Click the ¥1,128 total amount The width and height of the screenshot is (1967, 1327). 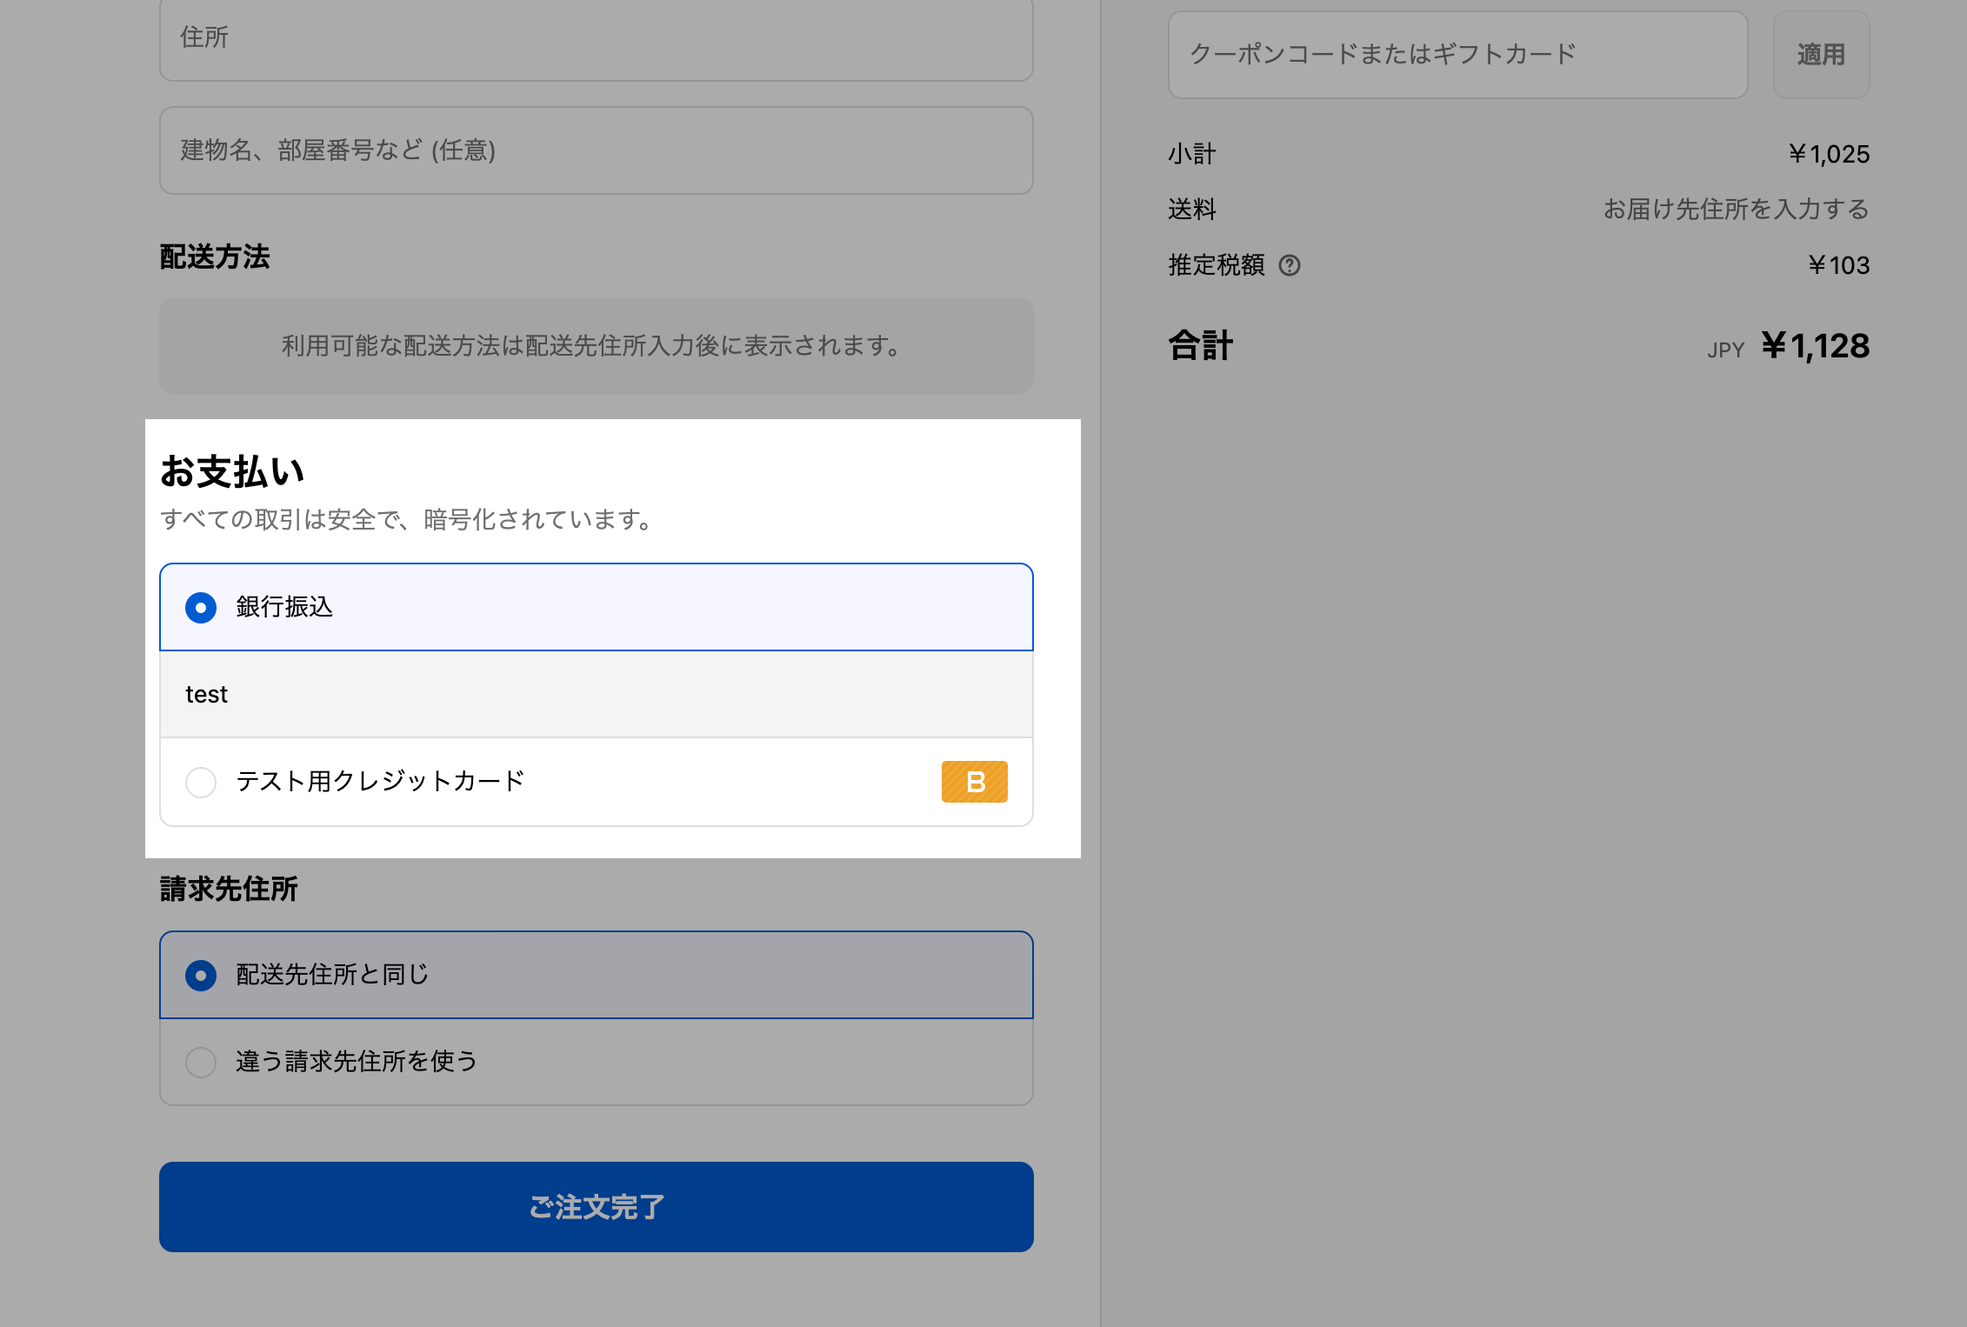coord(1815,346)
